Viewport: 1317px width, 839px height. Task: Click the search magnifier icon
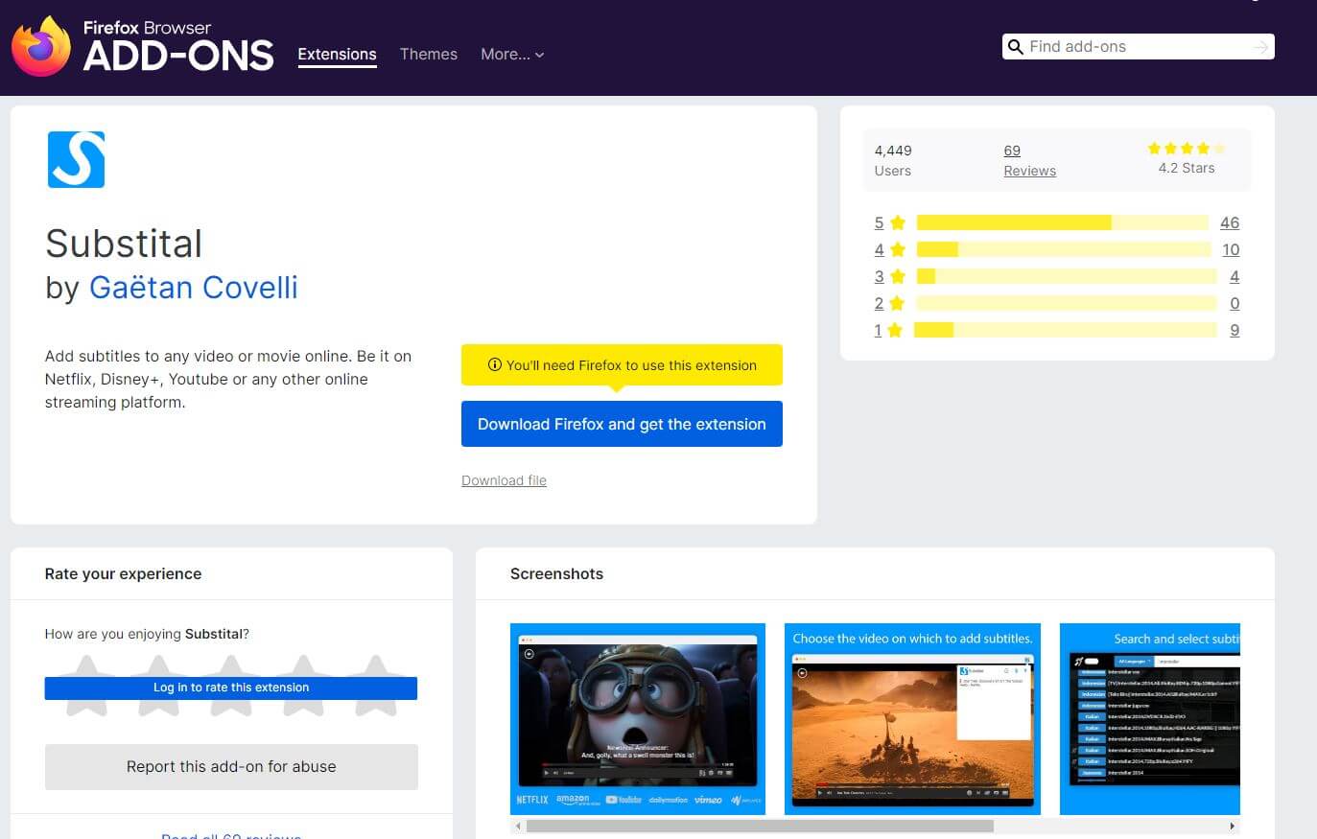tap(1016, 47)
